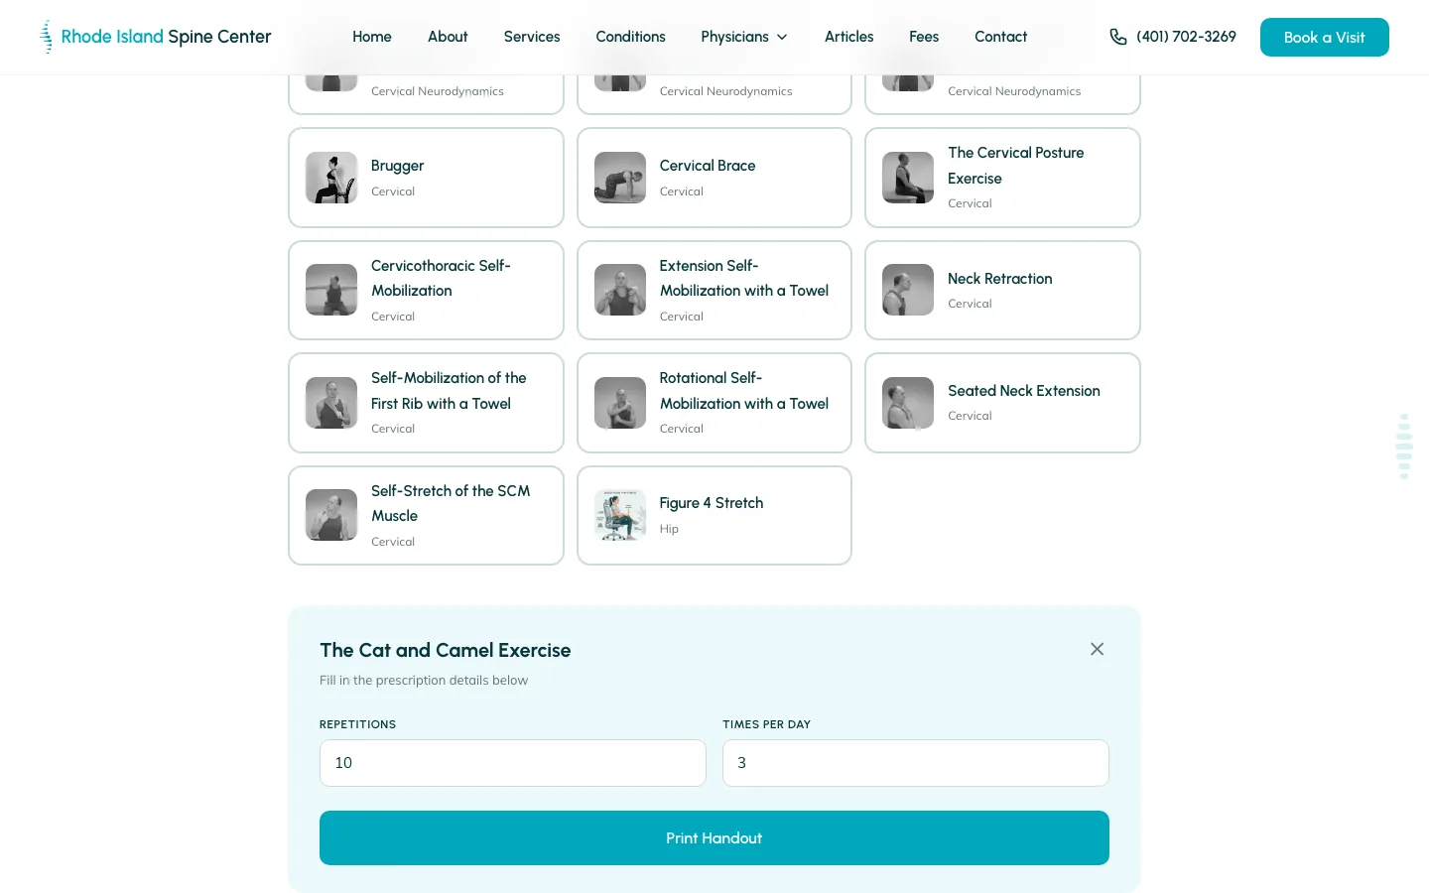Select the Brugger exercise thumbnail

(331, 178)
